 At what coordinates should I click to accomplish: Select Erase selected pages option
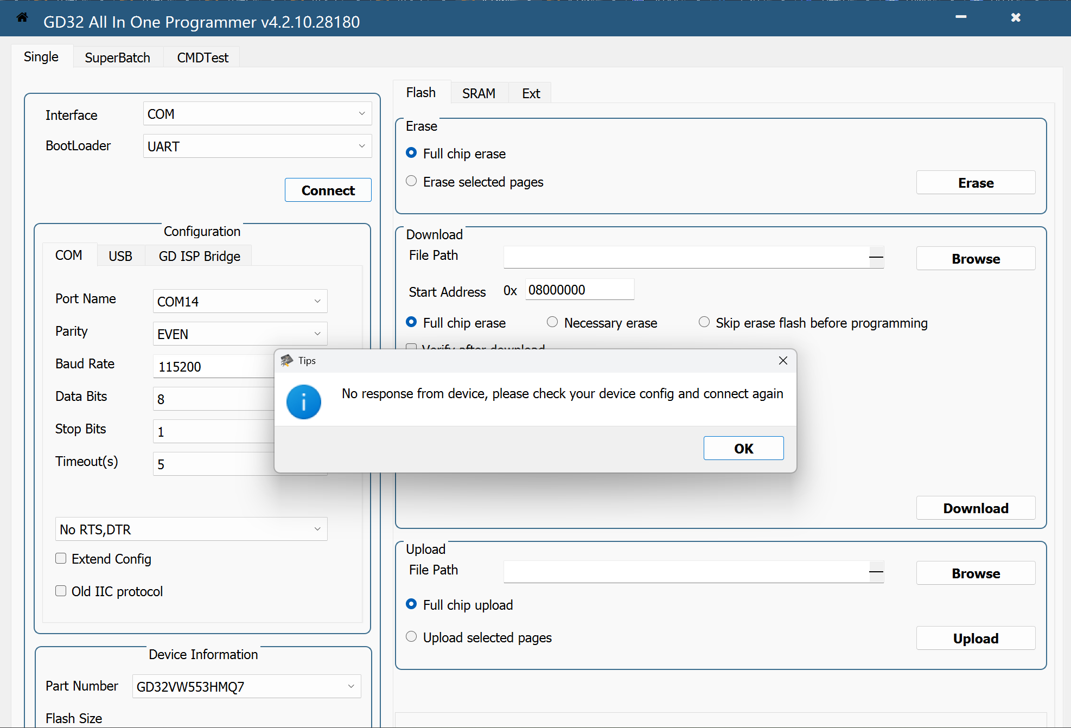[411, 181]
